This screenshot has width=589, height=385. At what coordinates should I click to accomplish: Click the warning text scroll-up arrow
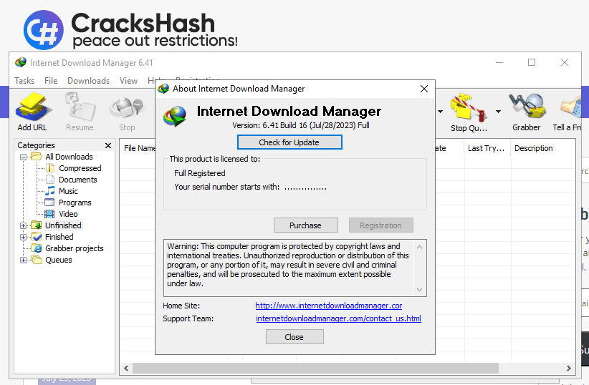coord(420,247)
